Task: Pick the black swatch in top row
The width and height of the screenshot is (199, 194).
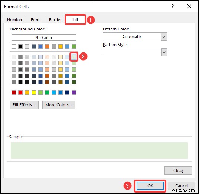Action: tap(20, 46)
